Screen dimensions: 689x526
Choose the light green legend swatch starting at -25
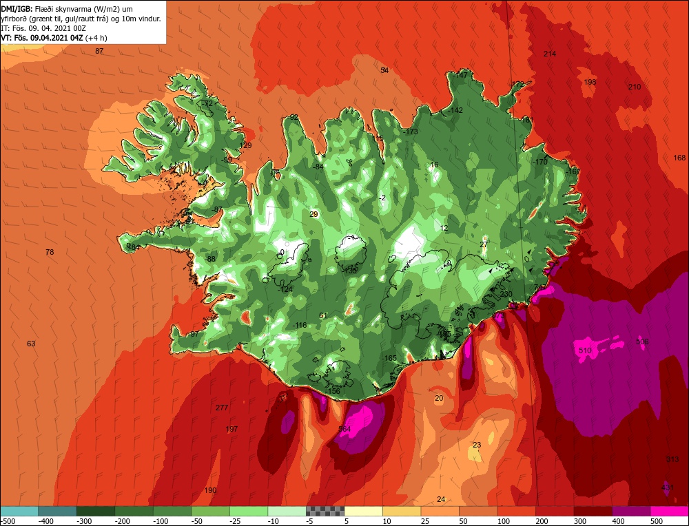tap(249, 511)
